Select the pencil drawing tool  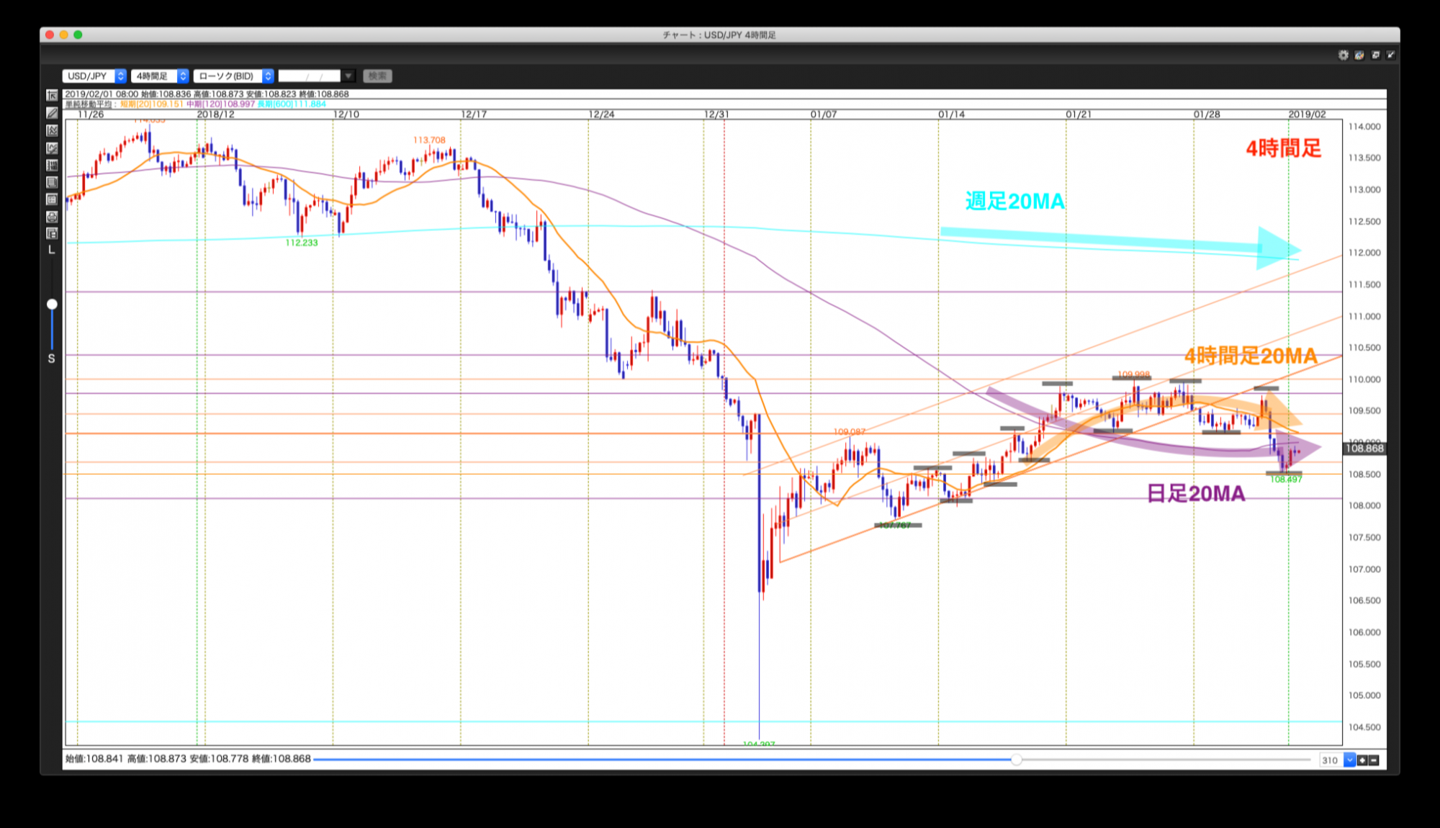(x=52, y=113)
